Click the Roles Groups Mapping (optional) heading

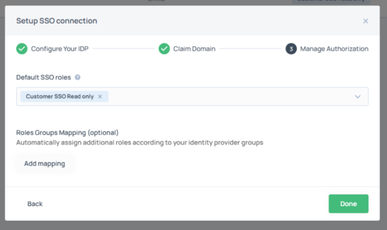[x=67, y=132]
